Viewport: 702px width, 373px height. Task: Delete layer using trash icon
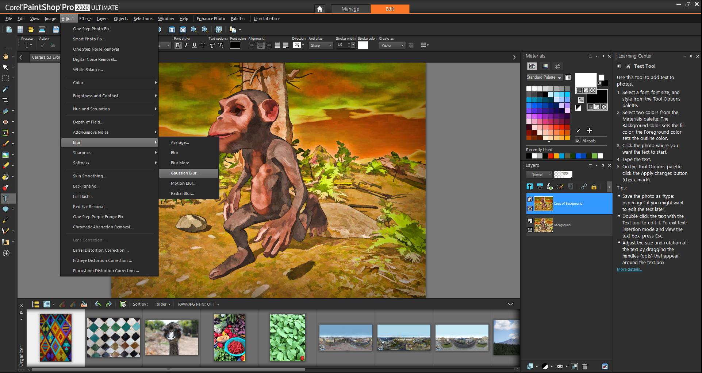click(584, 366)
